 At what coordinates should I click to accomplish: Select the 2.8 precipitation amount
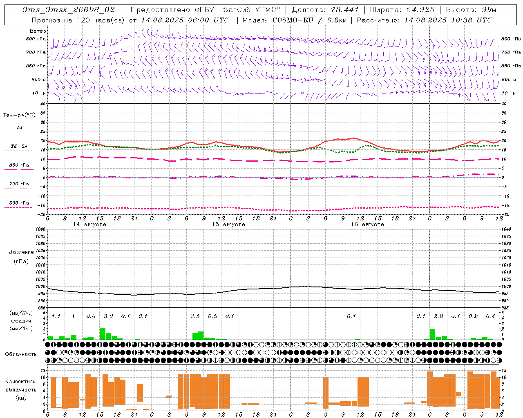[438, 316]
